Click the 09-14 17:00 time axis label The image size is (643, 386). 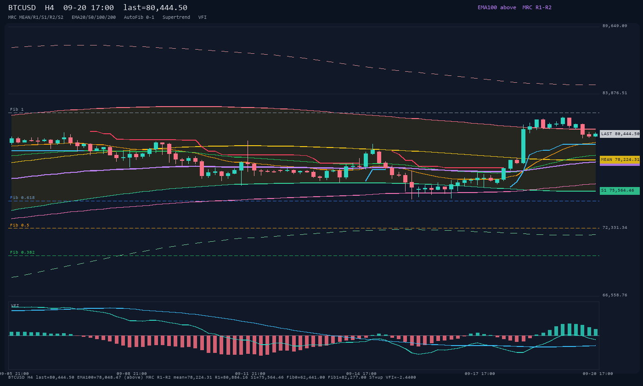click(x=361, y=374)
